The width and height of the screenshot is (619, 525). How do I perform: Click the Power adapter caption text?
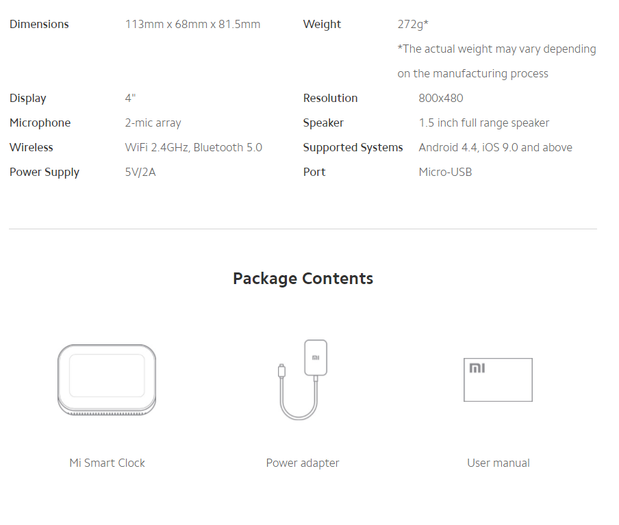[303, 463]
